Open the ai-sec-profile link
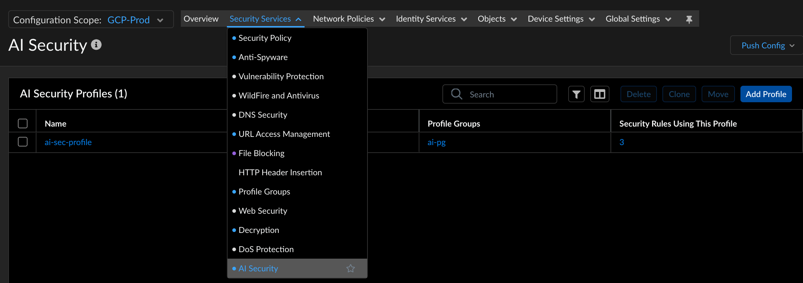The width and height of the screenshot is (803, 283). (x=68, y=142)
